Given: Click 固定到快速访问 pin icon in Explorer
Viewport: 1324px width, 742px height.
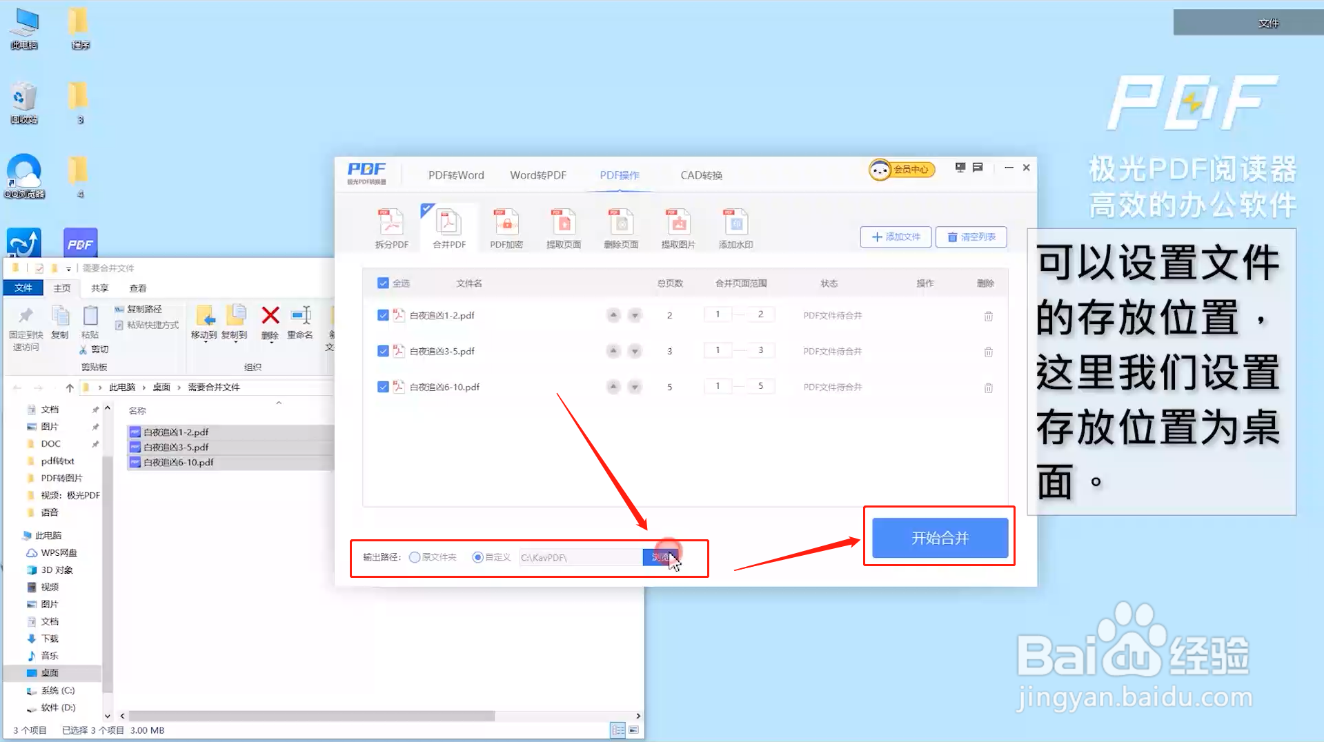Looking at the screenshot, I should 26,315.
